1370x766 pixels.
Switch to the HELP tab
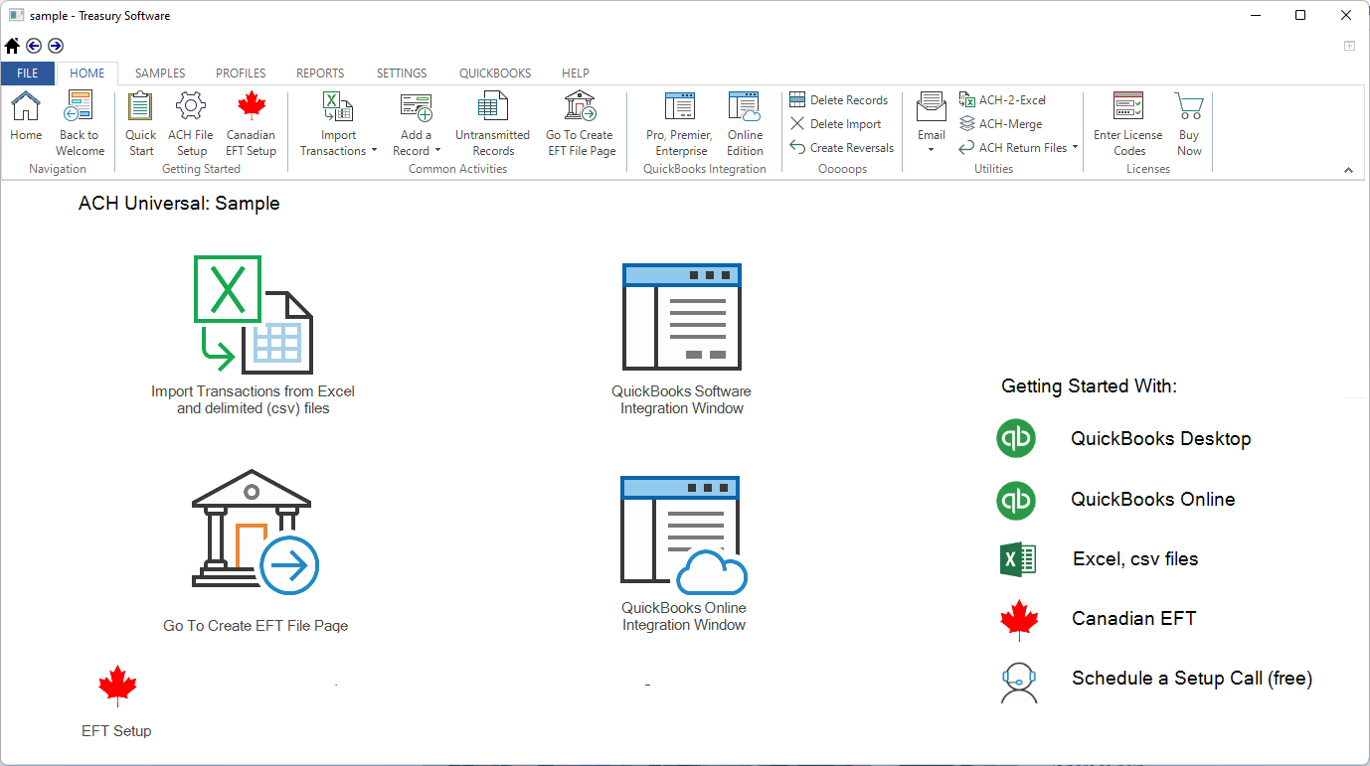576,73
